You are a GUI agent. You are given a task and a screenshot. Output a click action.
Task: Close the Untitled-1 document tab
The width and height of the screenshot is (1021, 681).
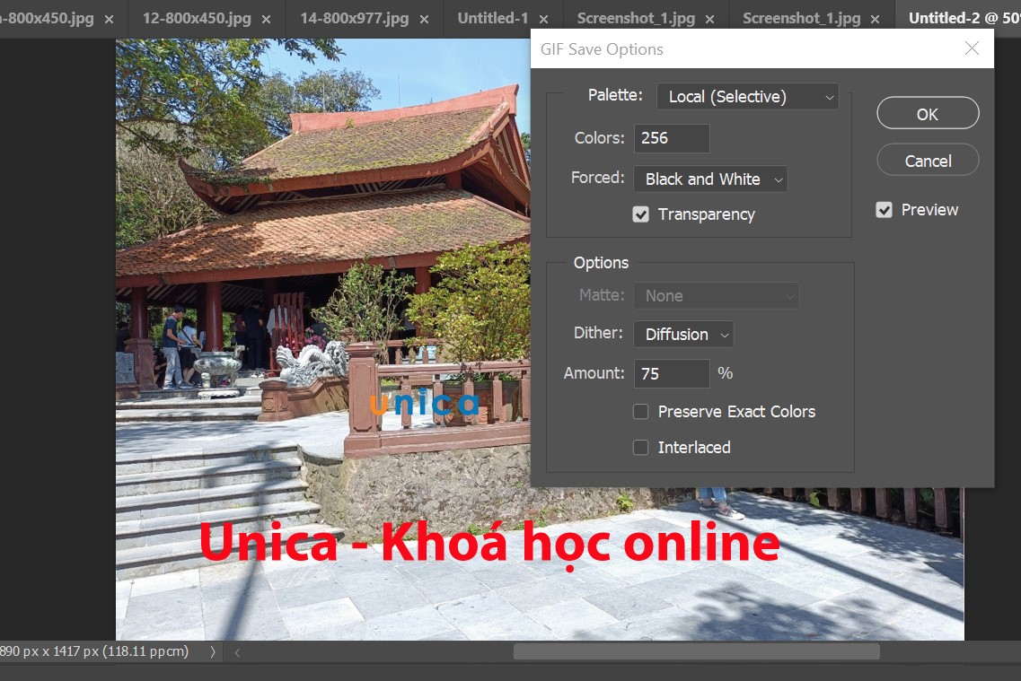click(x=543, y=19)
